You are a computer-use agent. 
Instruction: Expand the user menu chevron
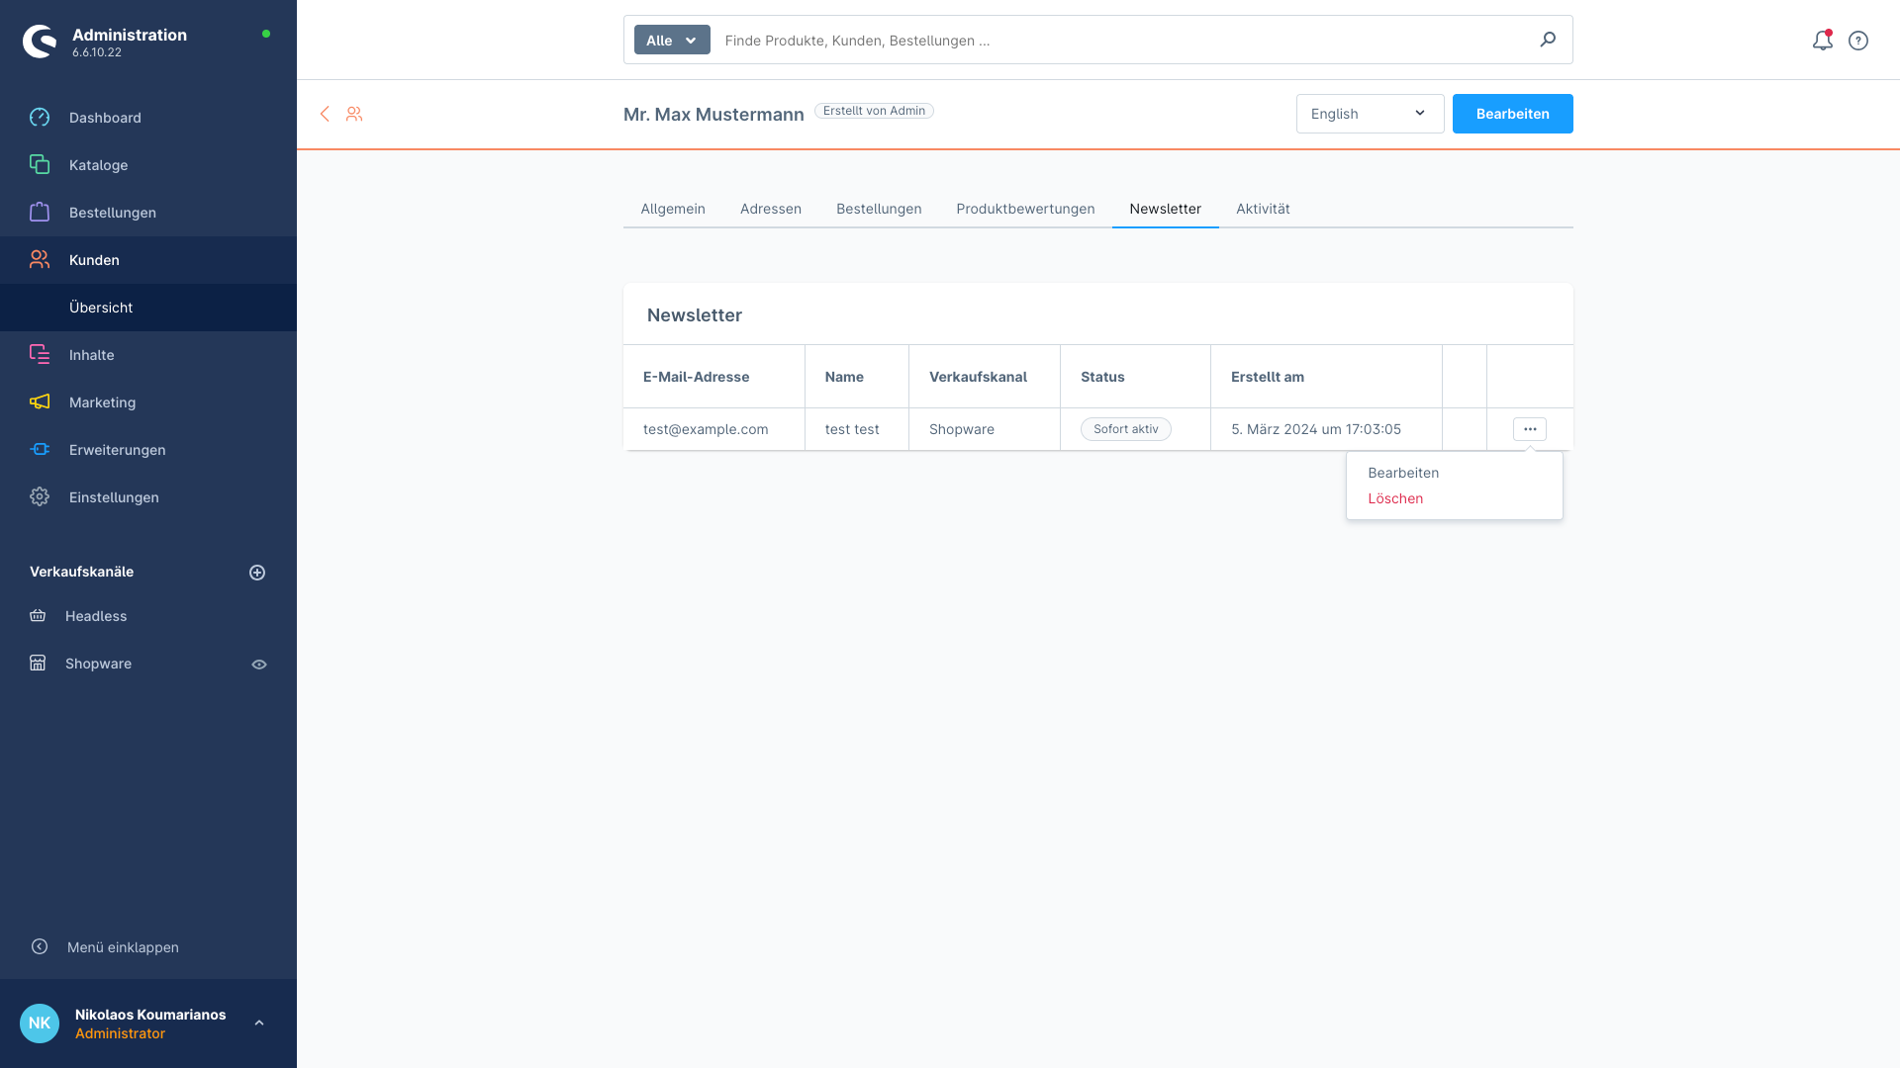(259, 1023)
